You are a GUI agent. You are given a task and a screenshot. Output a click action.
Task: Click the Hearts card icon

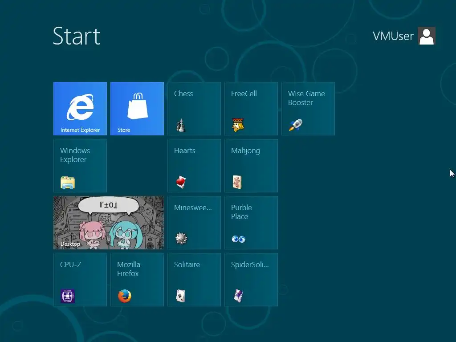tap(181, 182)
